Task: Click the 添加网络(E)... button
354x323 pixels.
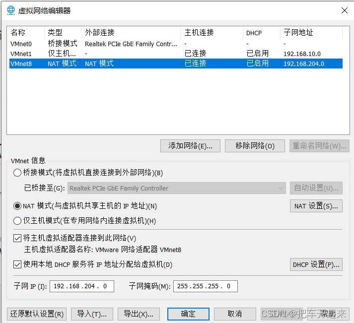Action: click(x=190, y=146)
